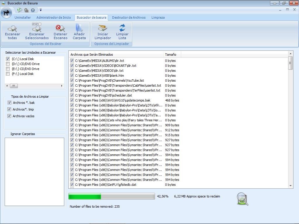Switch to the Uninstaller tab
Image resolution: width=299 pixels, height=224 pixels.
point(23,17)
